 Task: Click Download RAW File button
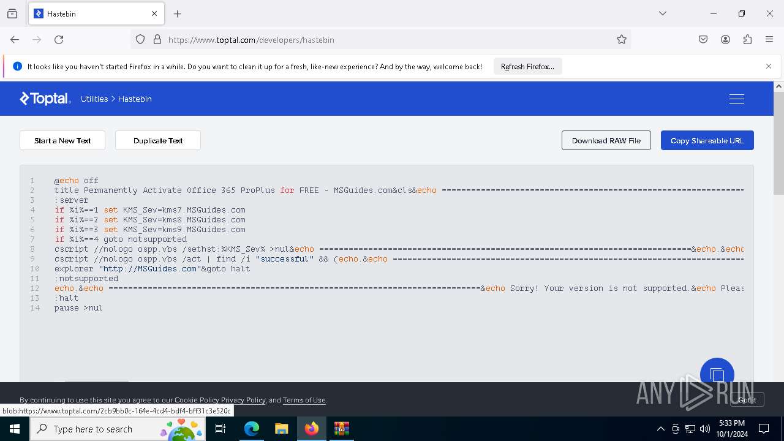(606, 140)
